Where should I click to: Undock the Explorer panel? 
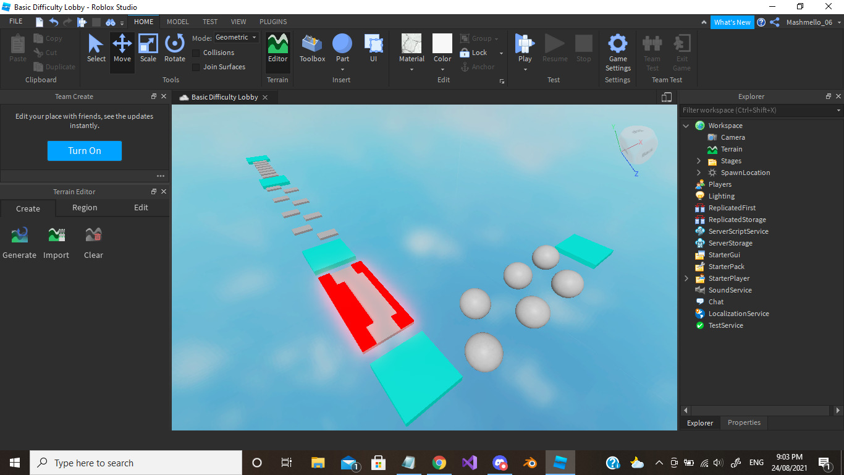click(x=829, y=96)
